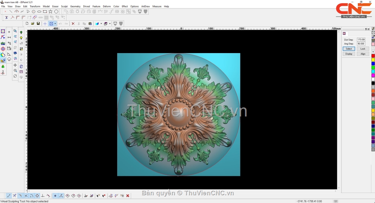Select the arc drawing tool
This screenshot has width=375, height=203.
pyautogui.click(x=17, y=12)
